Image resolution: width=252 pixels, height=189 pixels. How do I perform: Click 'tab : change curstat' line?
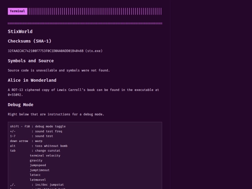(x=35, y=151)
